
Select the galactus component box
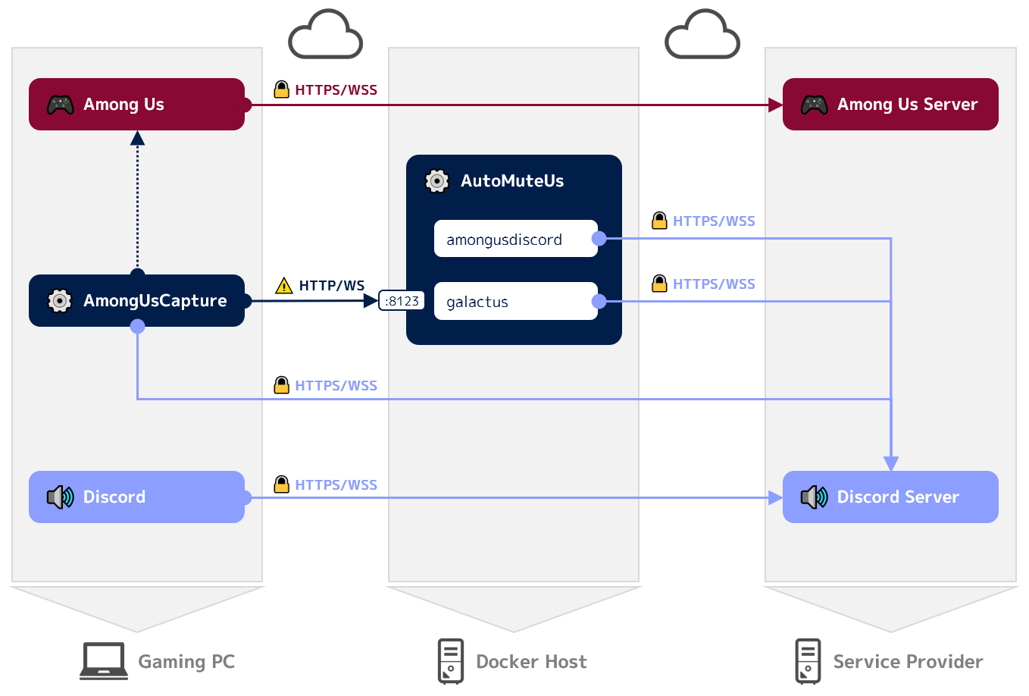515,302
